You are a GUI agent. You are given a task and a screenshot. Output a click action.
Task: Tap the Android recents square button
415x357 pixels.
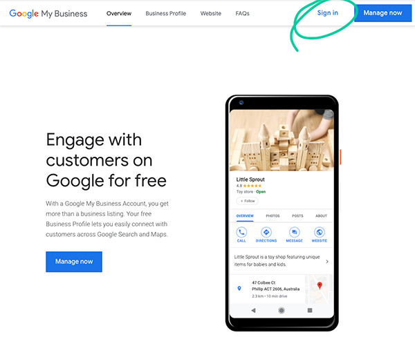tap(310, 310)
